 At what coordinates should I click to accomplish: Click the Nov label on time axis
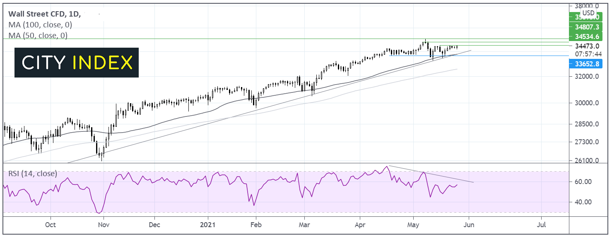pyautogui.click(x=104, y=225)
